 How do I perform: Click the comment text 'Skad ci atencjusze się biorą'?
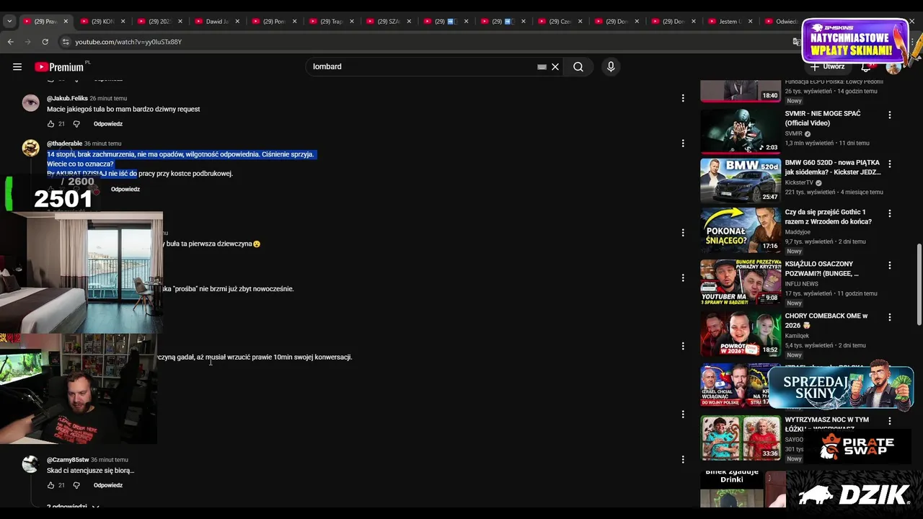click(x=90, y=471)
